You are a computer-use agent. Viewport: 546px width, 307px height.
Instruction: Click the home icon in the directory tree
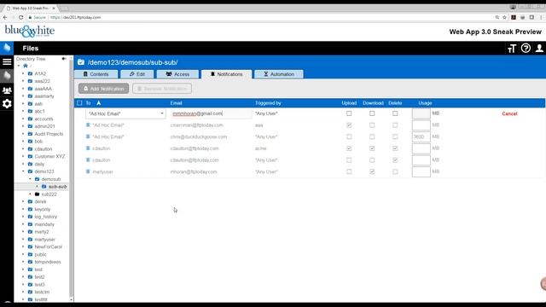[x=26, y=66]
